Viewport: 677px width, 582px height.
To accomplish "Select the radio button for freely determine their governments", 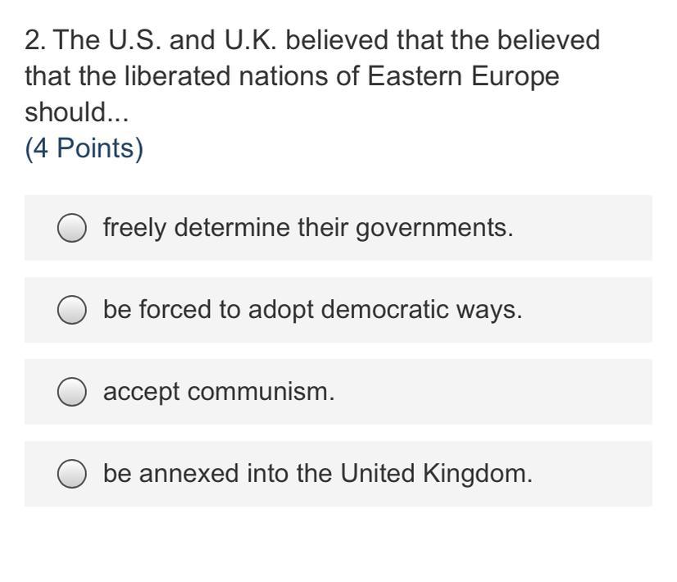I will 71,228.
